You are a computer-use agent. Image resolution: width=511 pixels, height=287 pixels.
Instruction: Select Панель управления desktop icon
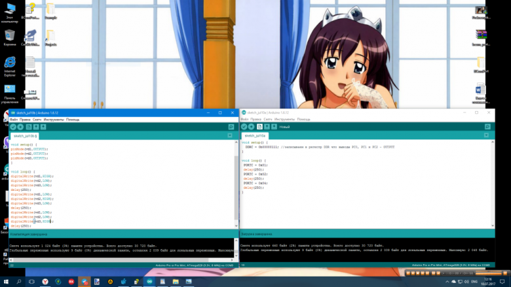(x=10, y=94)
